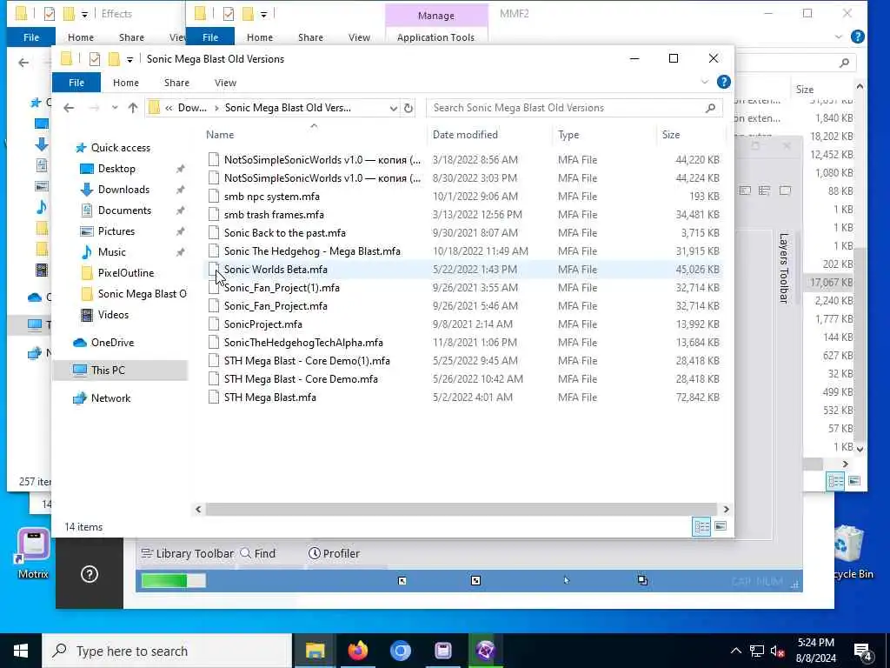Select the file STH Mega Blast.mfa
This screenshot has height=668, width=890.
point(269,397)
